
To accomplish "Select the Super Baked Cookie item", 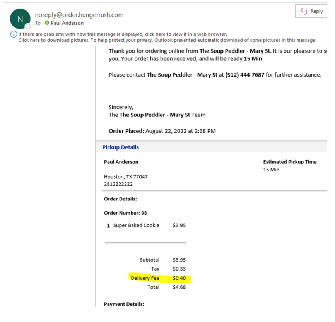I will click(136, 225).
